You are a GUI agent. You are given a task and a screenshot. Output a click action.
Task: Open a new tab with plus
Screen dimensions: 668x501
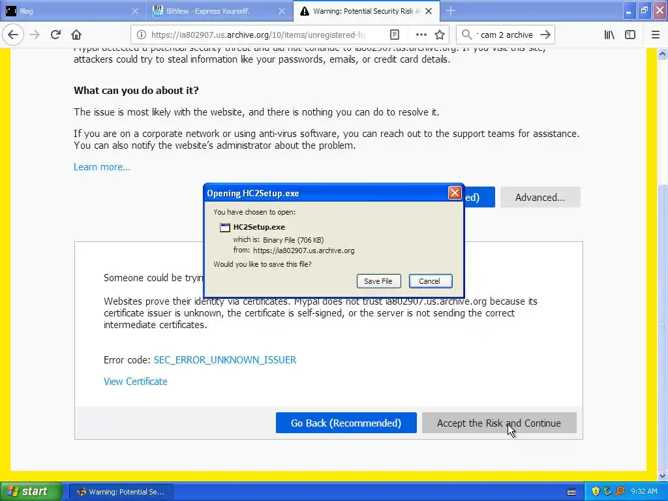451,10
